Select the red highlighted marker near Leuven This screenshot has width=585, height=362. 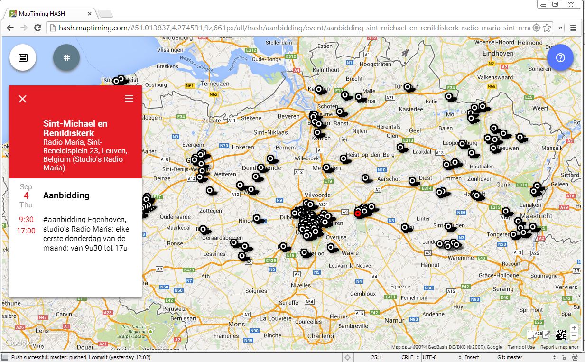pyautogui.click(x=358, y=213)
